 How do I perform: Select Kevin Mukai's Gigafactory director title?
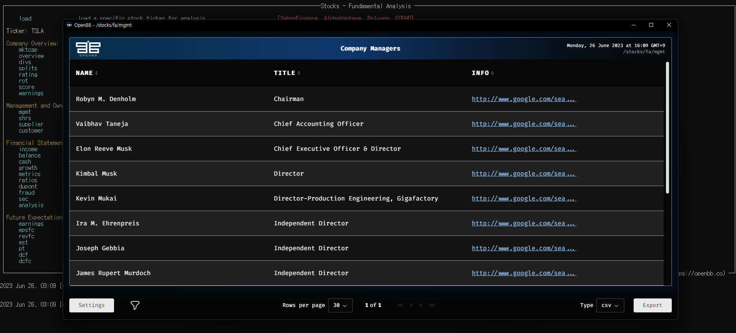[x=356, y=199]
